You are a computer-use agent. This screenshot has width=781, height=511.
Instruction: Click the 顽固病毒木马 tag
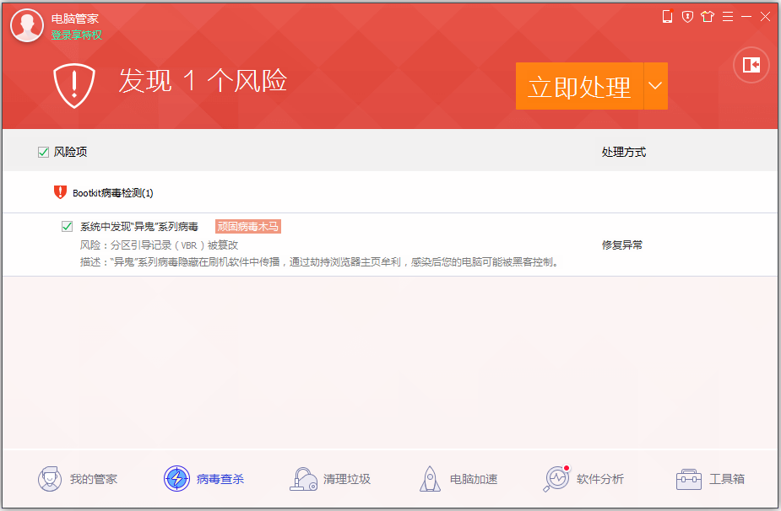248,226
